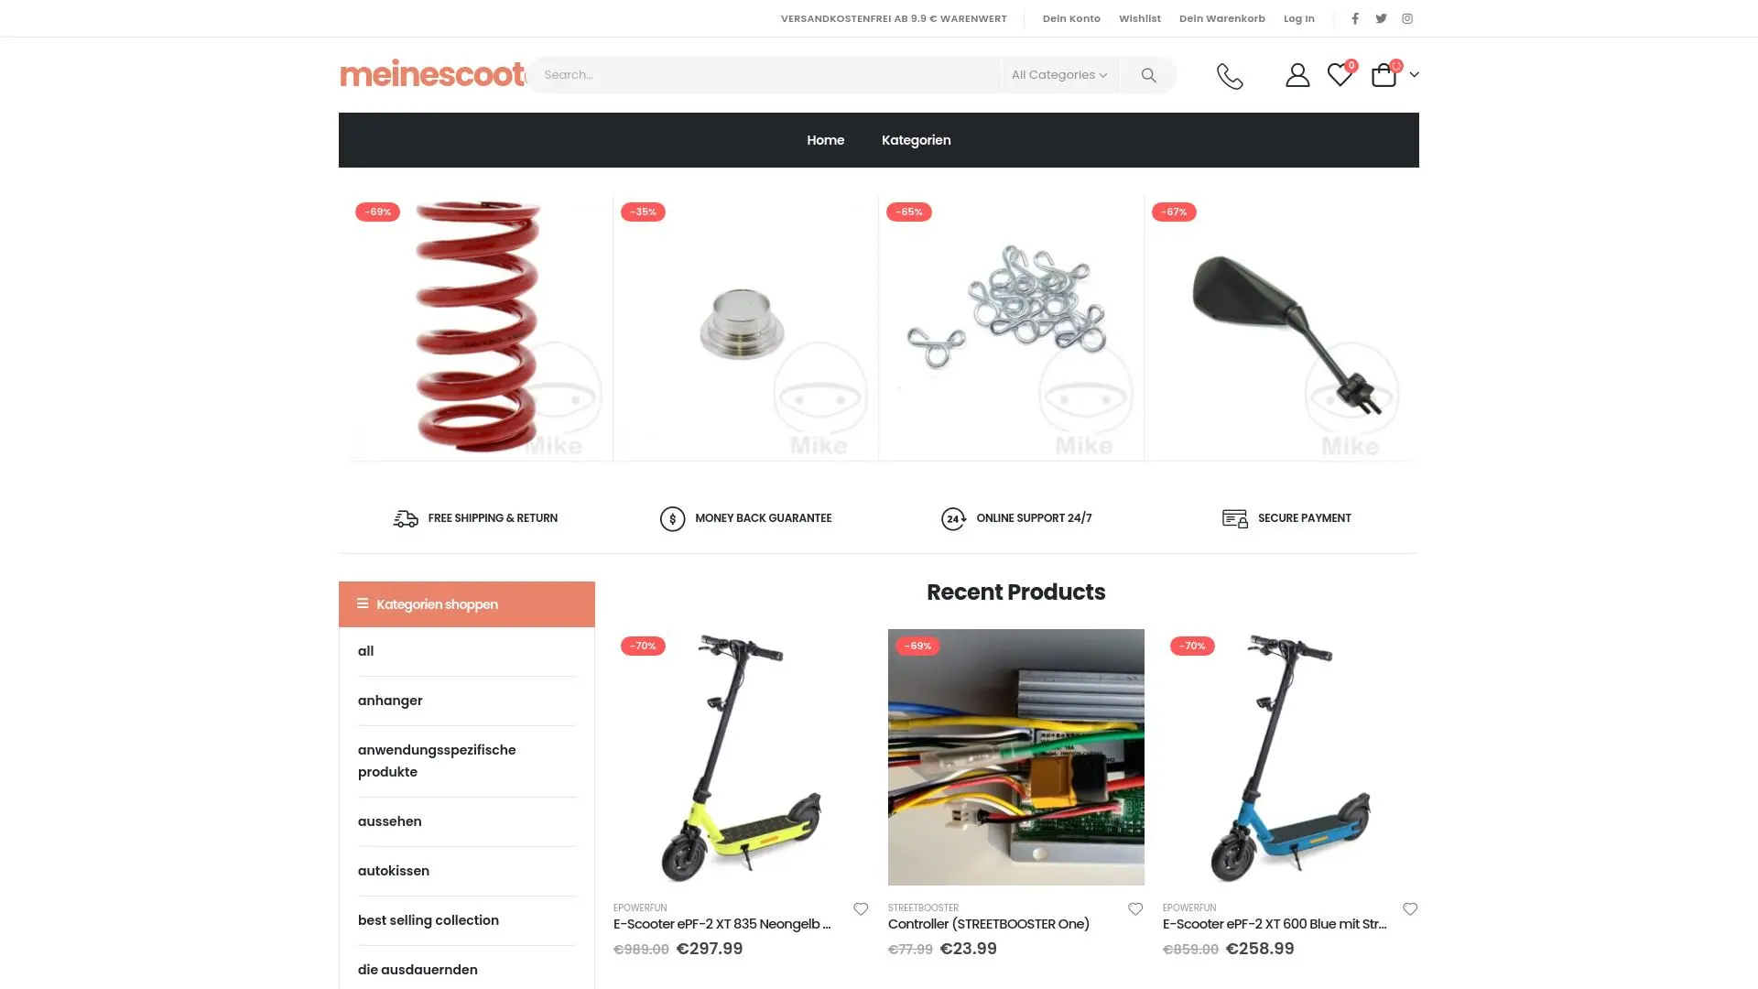The height and width of the screenshot is (989, 1758).
Task: Toggle wishlist heart for STREETBOOSTER Controller
Action: pos(1135,909)
